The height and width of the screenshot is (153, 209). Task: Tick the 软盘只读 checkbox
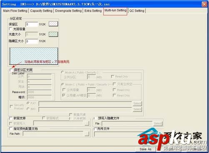tap(71, 114)
